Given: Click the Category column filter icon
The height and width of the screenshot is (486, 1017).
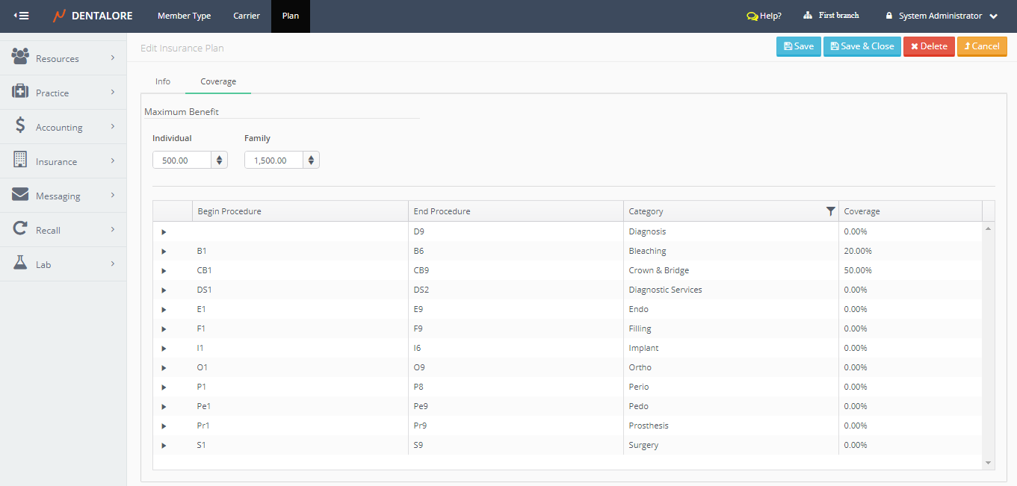Looking at the screenshot, I should [830, 211].
